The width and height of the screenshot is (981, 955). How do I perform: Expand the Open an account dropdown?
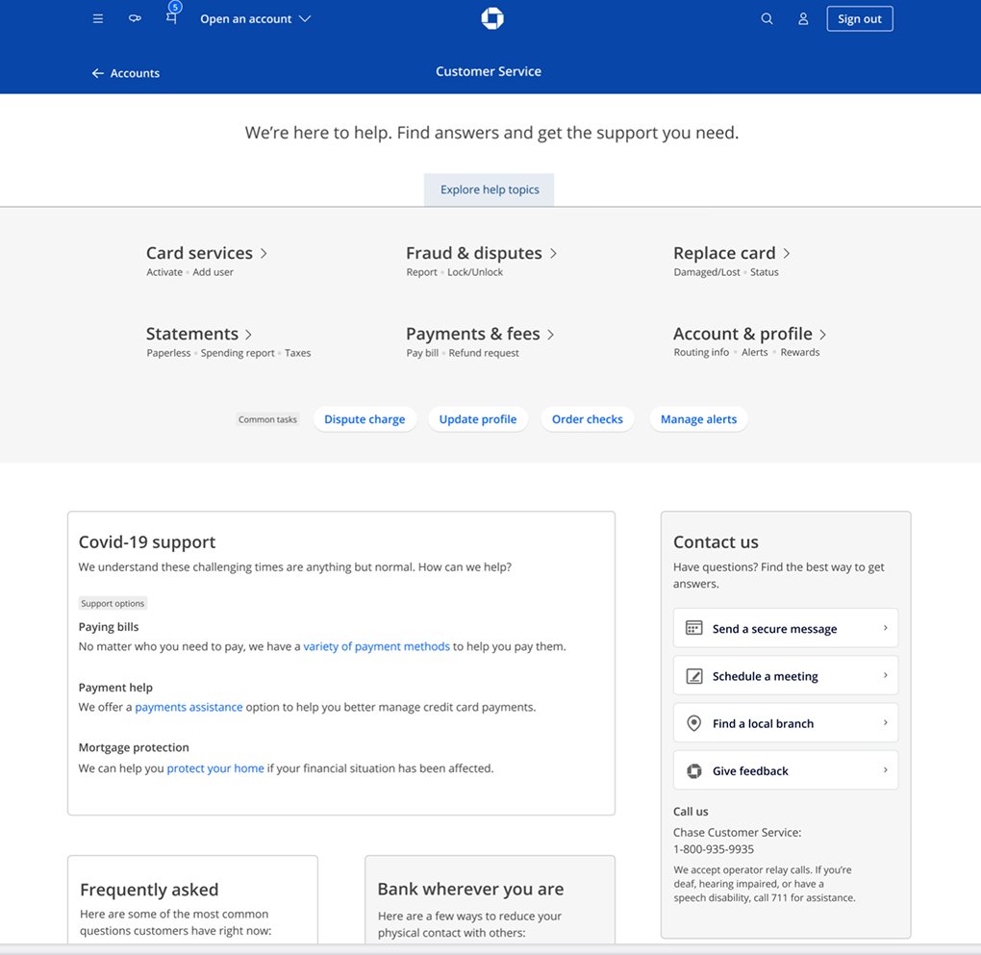(255, 19)
